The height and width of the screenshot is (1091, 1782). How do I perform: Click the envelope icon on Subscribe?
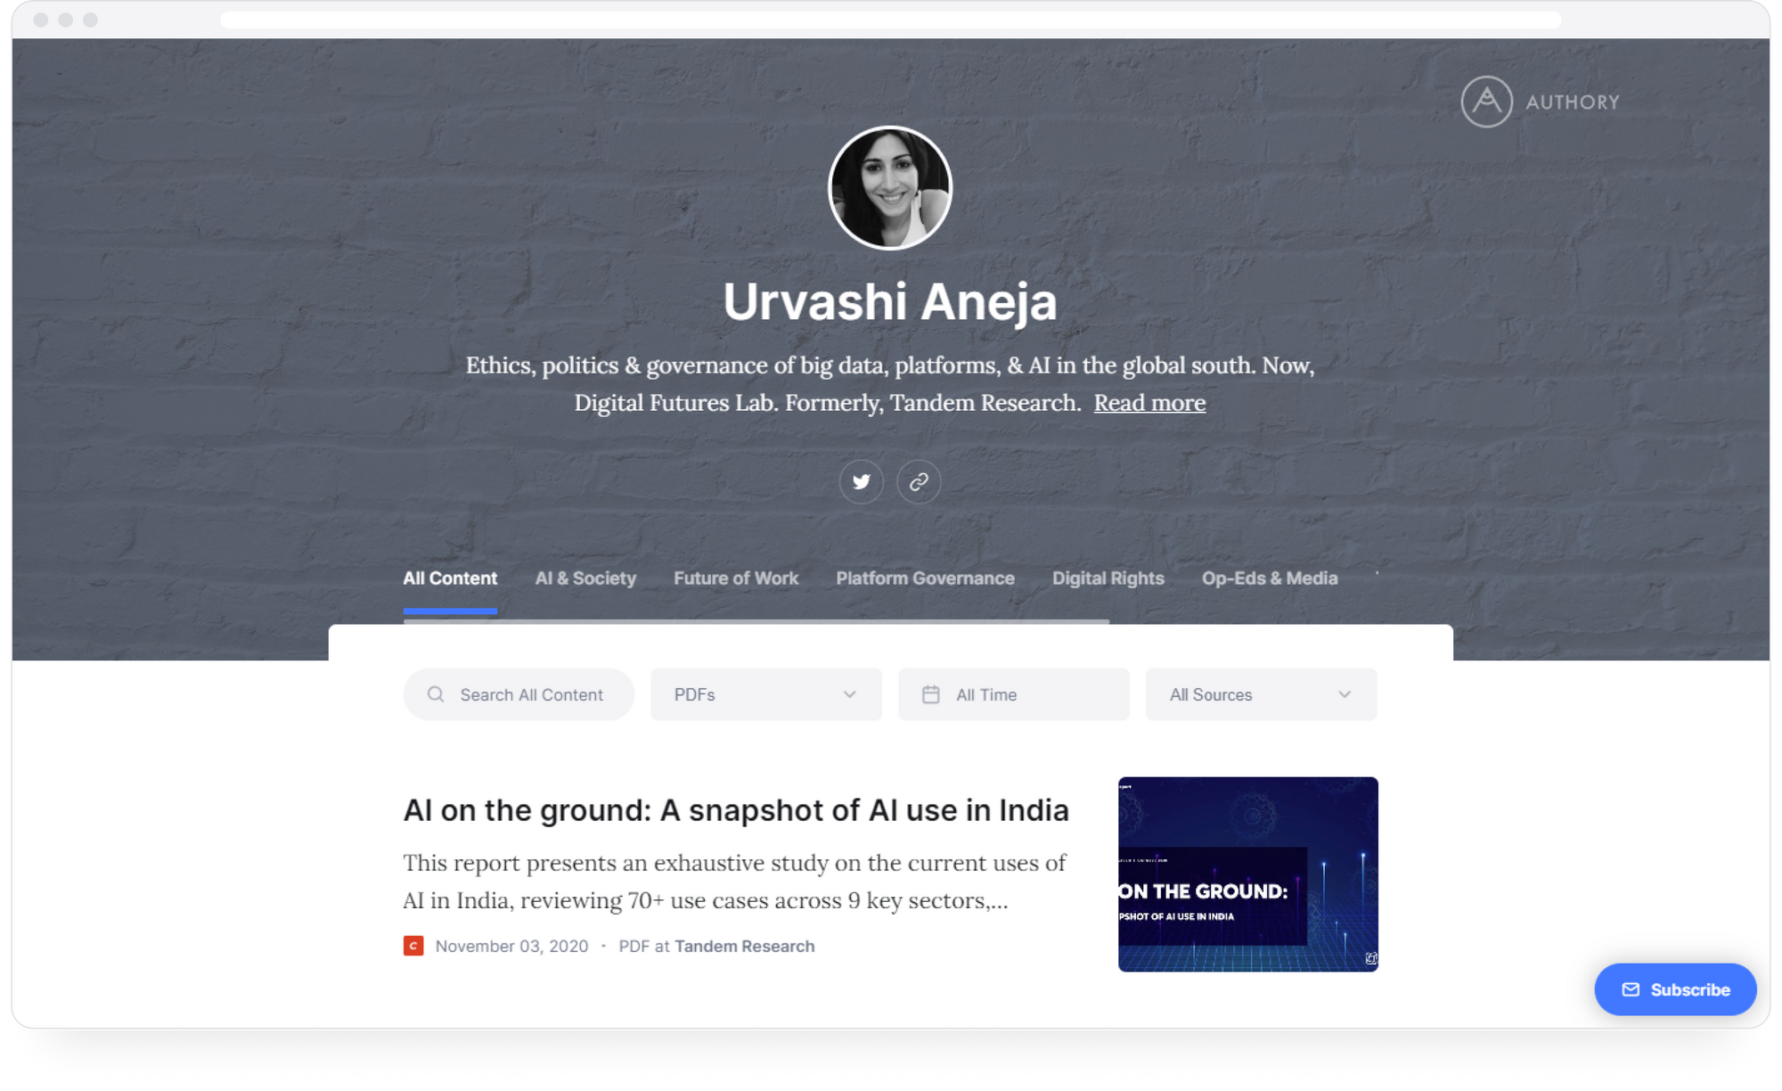[x=1631, y=989]
